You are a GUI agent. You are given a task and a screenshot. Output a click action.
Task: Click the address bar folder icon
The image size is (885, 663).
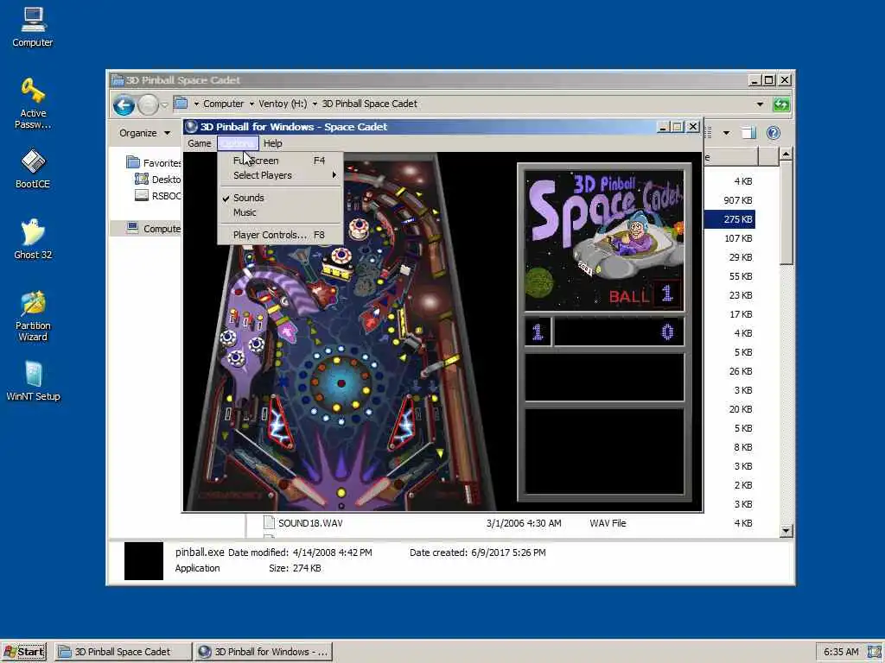[x=181, y=104]
